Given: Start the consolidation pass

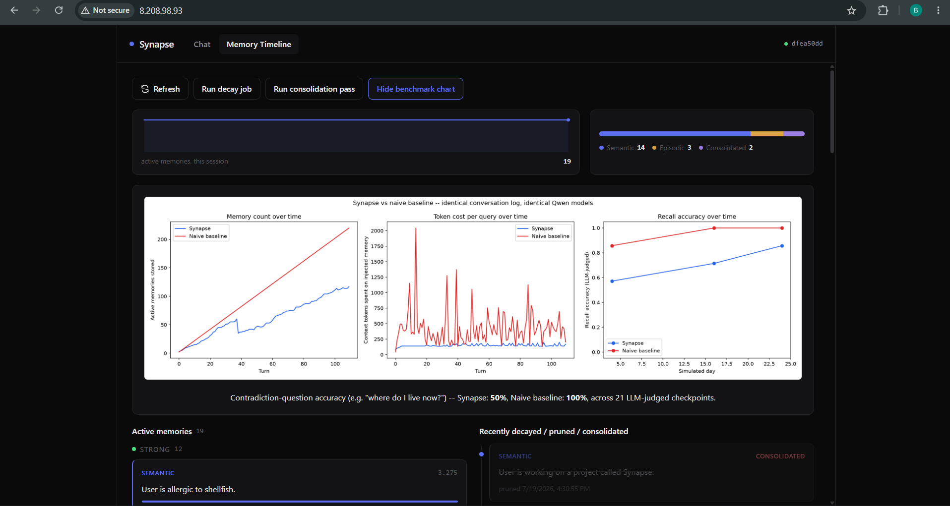Looking at the screenshot, I should tap(314, 89).
